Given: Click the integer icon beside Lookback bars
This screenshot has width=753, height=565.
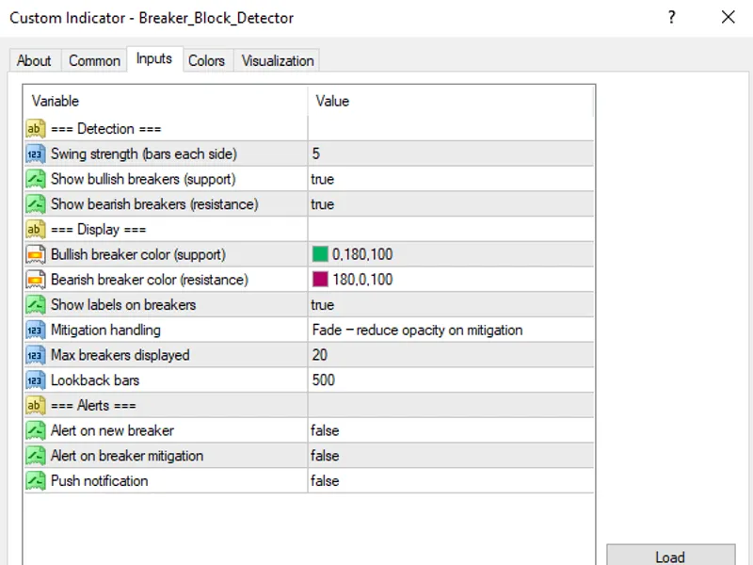Looking at the screenshot, I should [36, 380].
